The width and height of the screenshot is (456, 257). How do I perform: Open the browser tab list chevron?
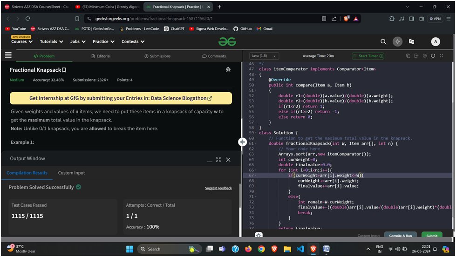click(x=408, y=7)
